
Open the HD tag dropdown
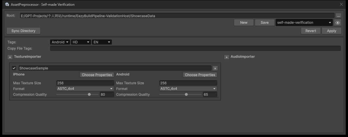click(x=81, y=42)
